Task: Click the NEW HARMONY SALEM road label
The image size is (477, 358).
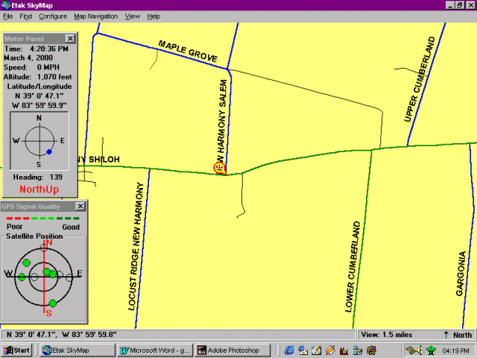Action: [222, 121]
